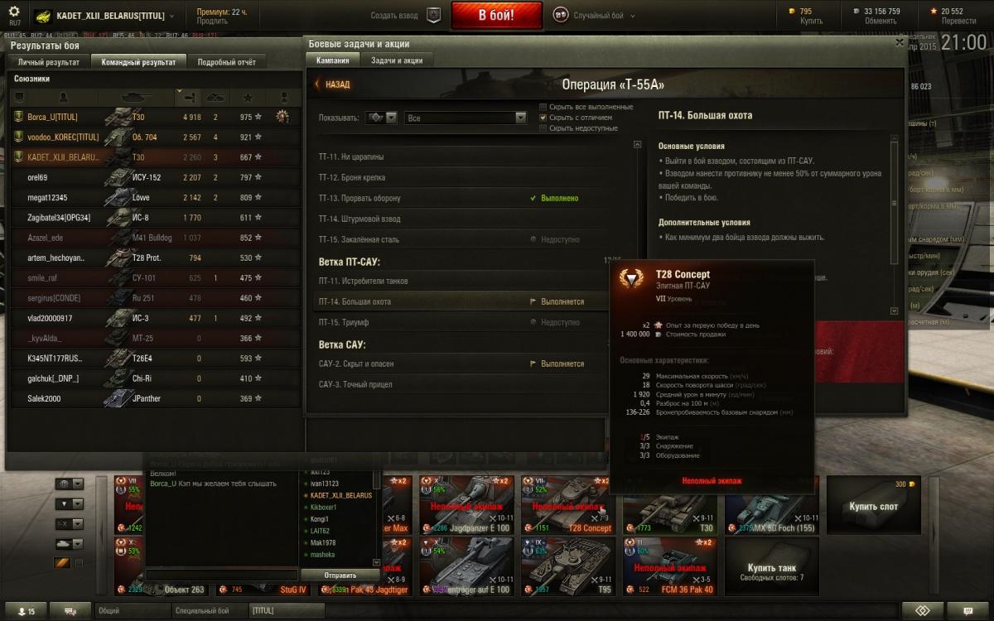Select mission ТТ-14. Штурмовой взвод

(x=464, y=219)
